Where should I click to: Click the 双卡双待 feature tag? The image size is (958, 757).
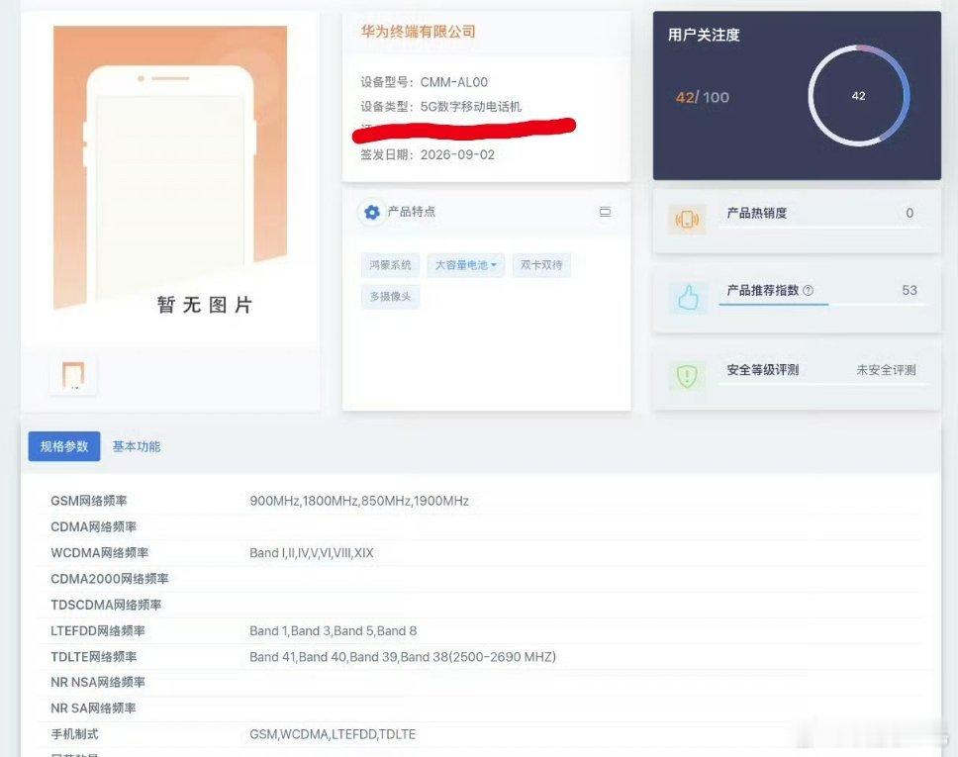tap(541, 265)
